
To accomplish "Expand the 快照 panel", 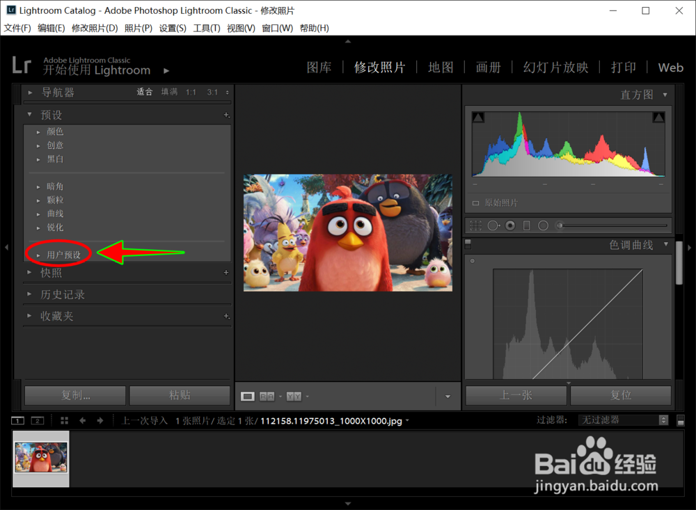I will click(29, 272).
